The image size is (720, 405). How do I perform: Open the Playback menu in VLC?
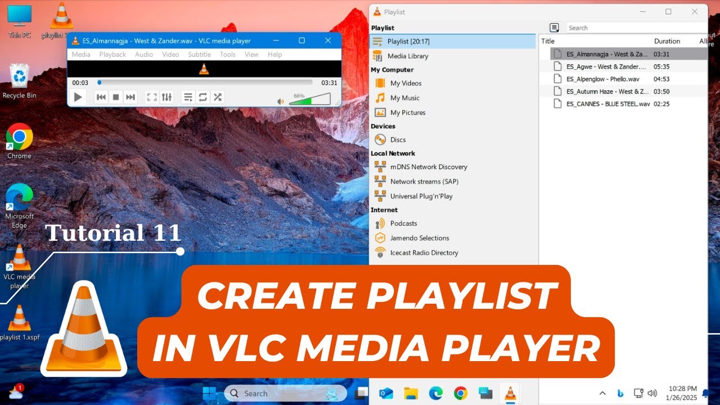(112, 55)
